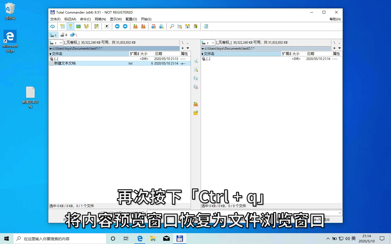This screenshot has width=391, height=244.
Task: Click the Move icon in middle button bar
Action: tap(196, 87)
